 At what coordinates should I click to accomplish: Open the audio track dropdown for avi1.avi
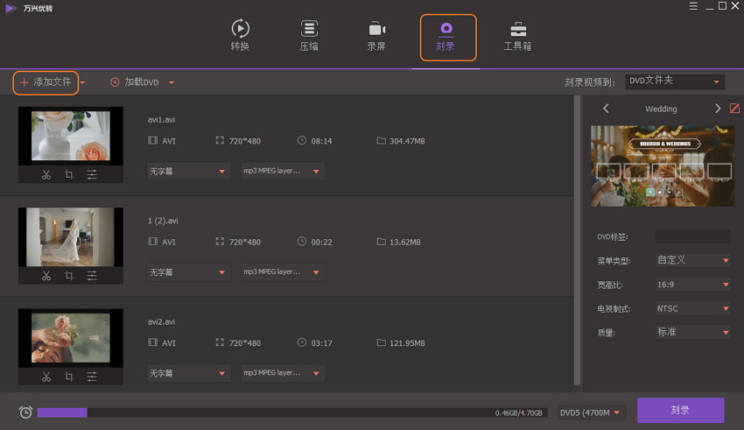pos(283,172)
